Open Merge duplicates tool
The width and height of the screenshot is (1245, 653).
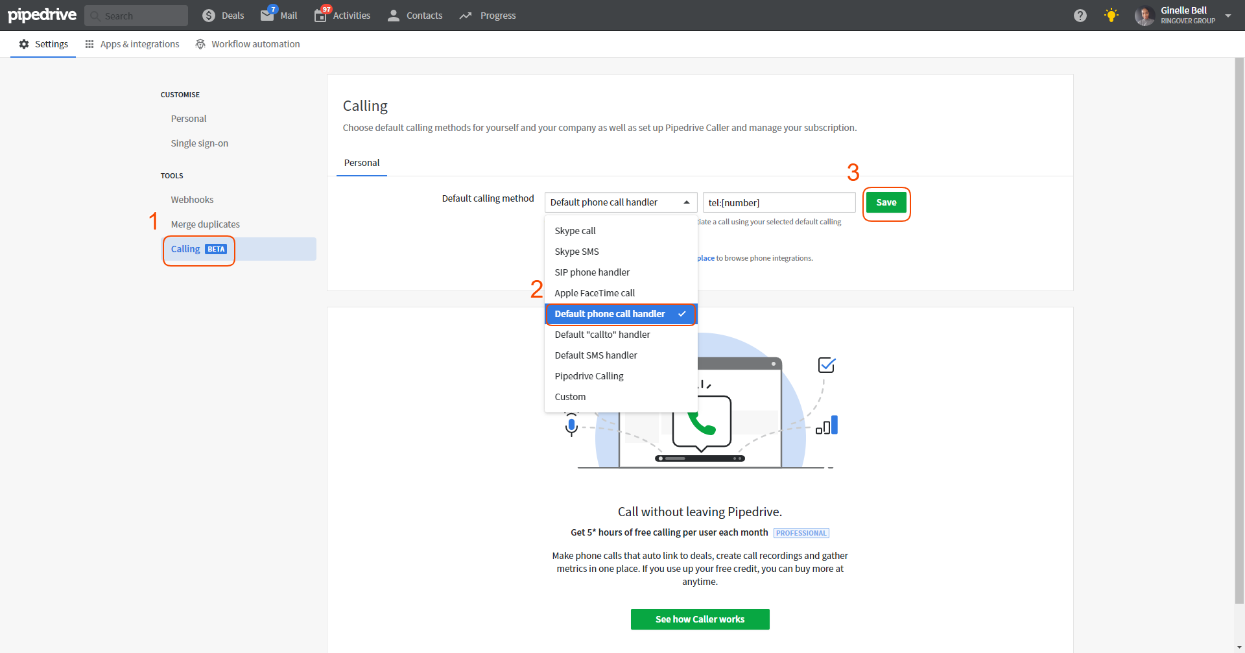206,224
